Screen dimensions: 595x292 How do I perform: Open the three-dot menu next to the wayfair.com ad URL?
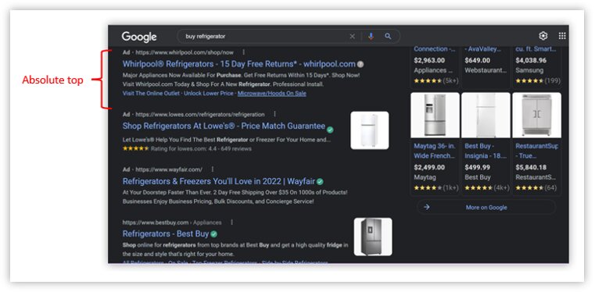[x=213, y=169]
